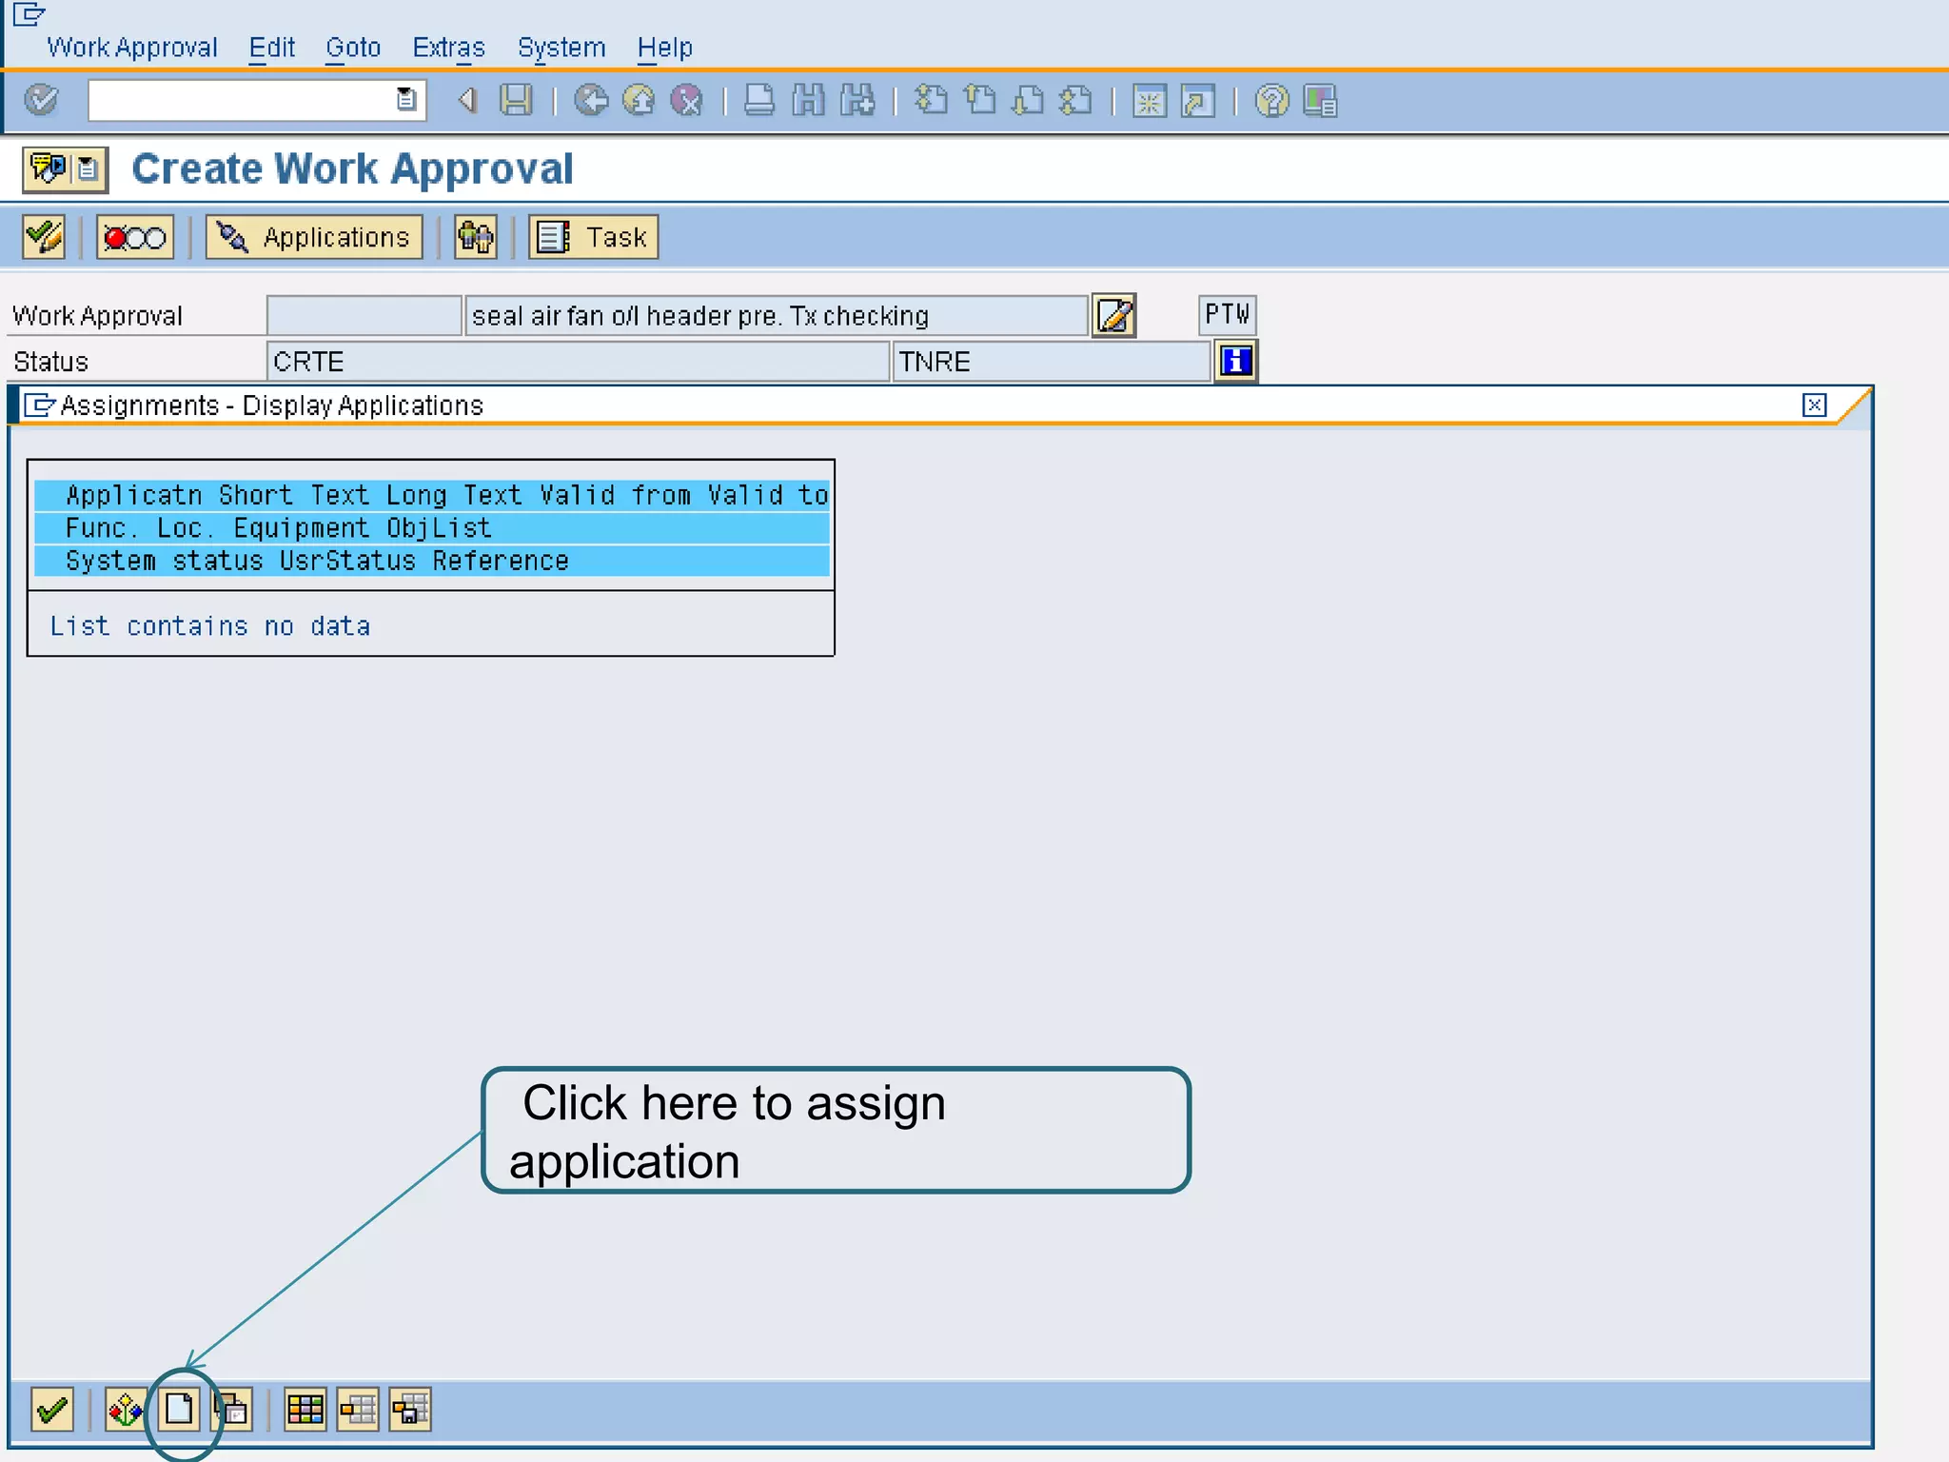Click the 'Func. Loc. Equipment ObjList' header row
Screen dimensions: 1949x1462
click(x=432, y=527)
